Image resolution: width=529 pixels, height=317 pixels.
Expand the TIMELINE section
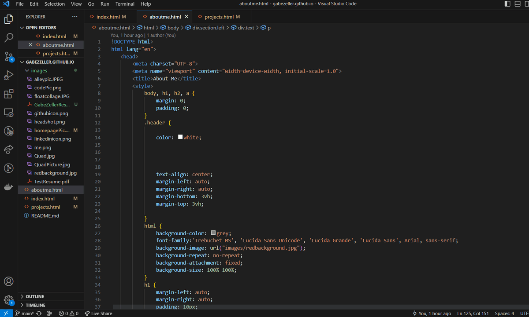(35, 305)
